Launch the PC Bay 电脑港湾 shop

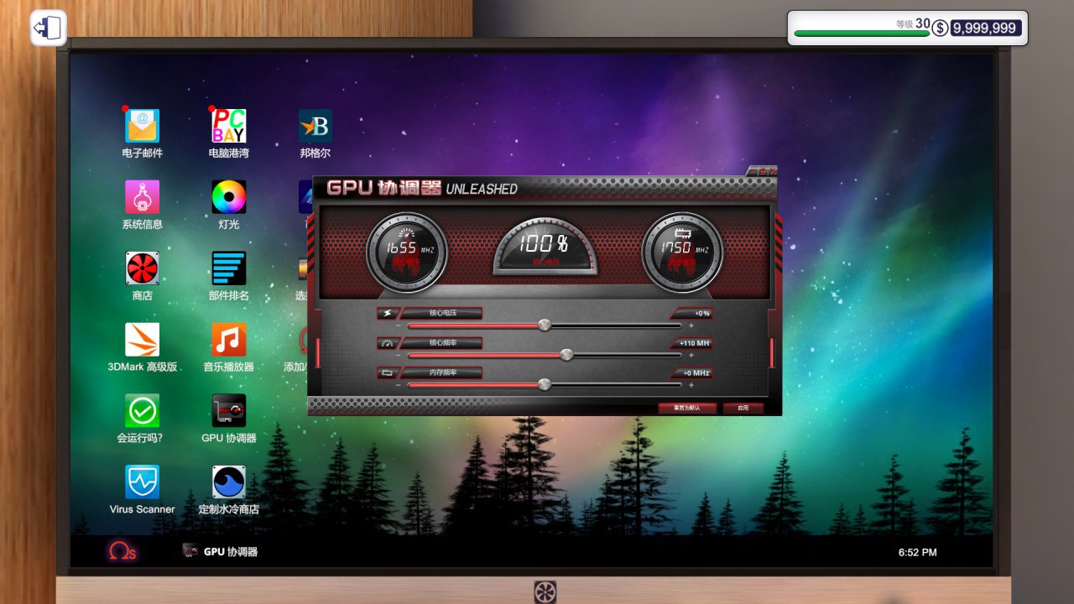(x=228, y=127)
